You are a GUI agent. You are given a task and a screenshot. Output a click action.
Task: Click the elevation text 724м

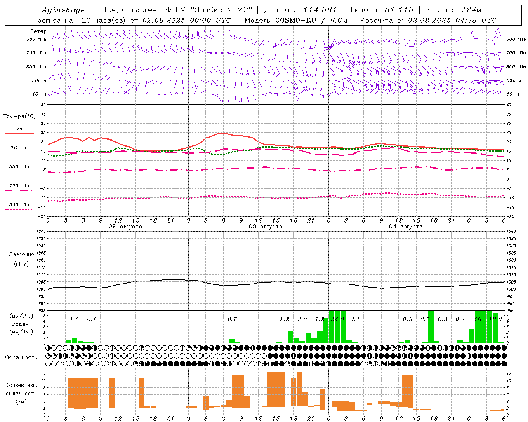click(471, 10)
